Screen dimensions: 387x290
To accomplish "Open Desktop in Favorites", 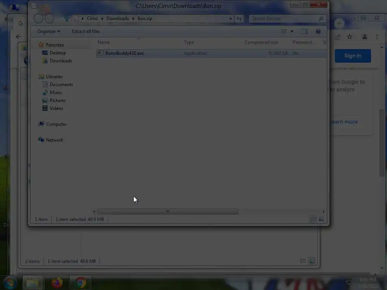I will [x=58, y=53].
